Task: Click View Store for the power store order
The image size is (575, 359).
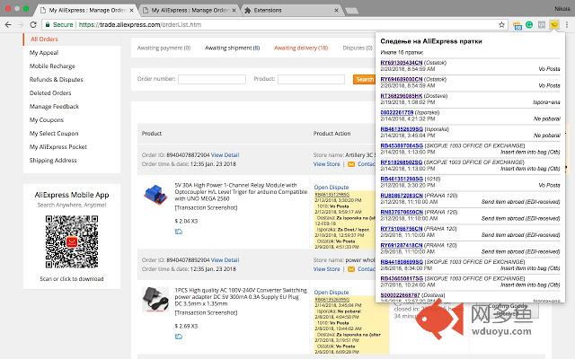Action: tap(326, 269)
